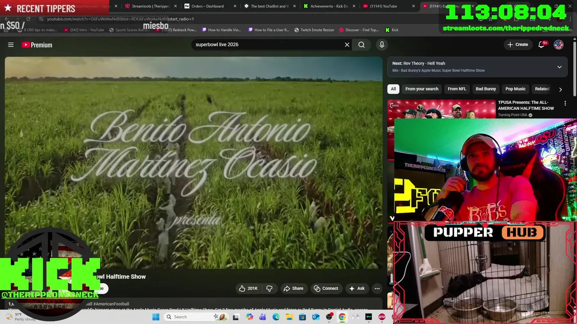This screenshot has height=324, width=577.
Task: Open Turning Point USA channel name
Action: click(x=513, y=115)
